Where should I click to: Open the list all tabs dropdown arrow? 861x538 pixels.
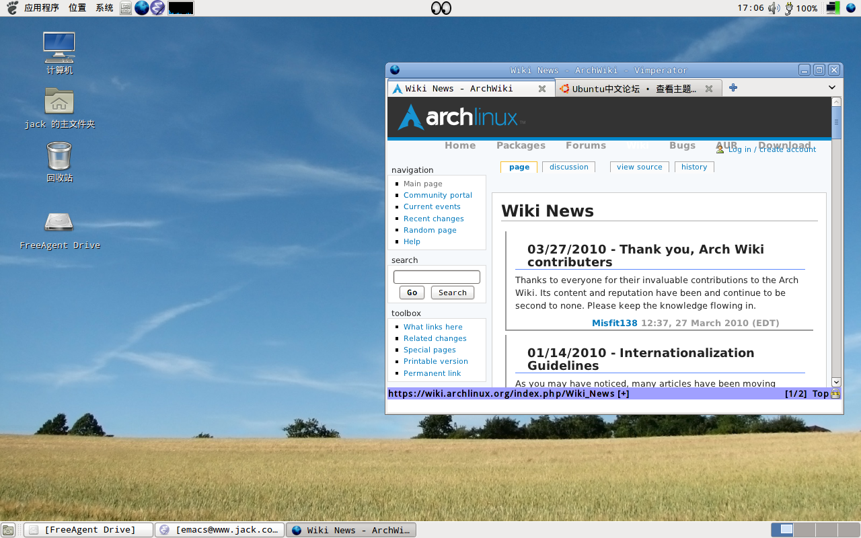(x=832, y=87)
